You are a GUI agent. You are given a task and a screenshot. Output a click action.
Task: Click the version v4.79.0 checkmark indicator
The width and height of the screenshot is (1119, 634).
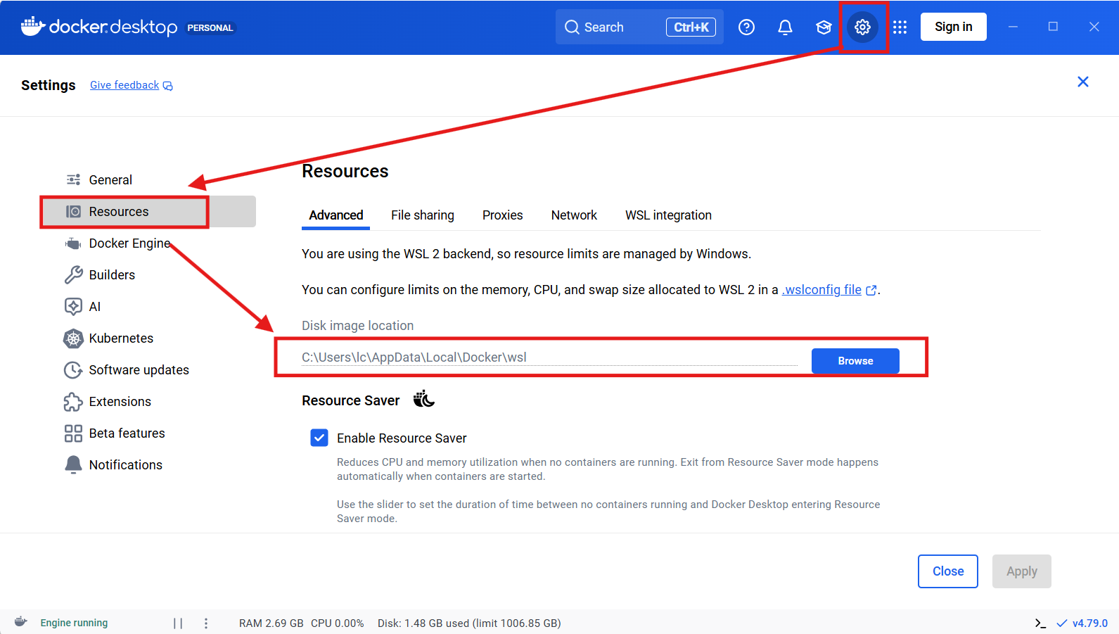[1082, 623]
